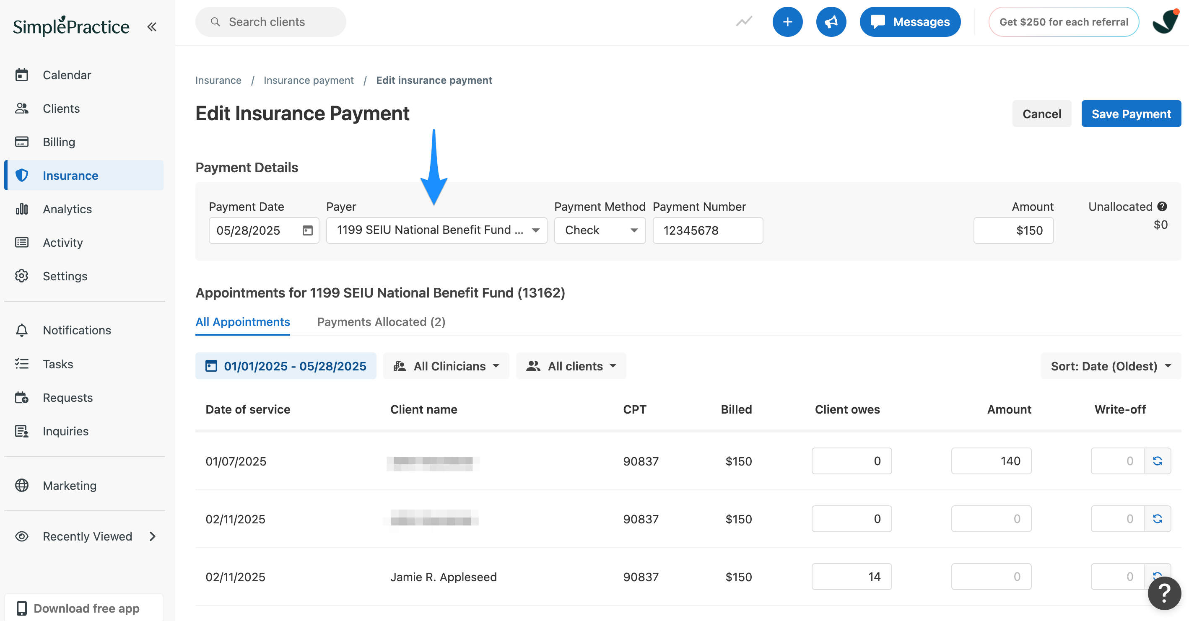1189x621 pixels.
Task: Click the analytics trend line icon in header
Action: tap(744, 22)
